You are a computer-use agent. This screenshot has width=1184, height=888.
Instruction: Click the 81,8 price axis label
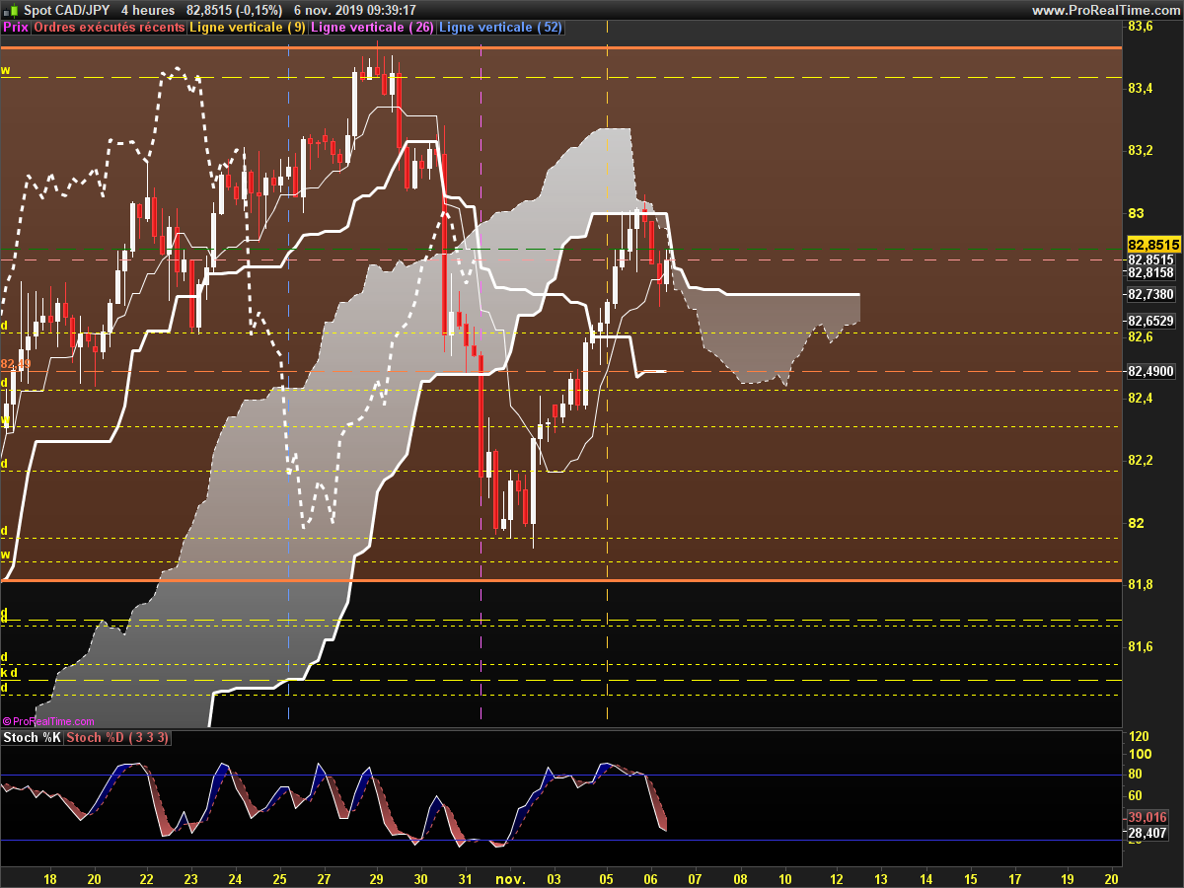click(x=1140, y=585)
